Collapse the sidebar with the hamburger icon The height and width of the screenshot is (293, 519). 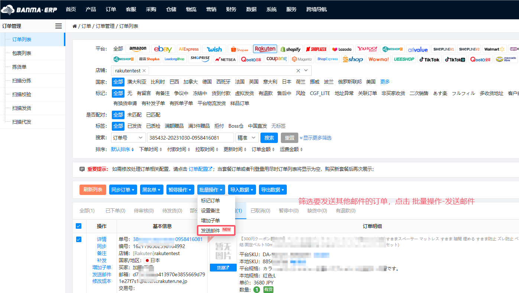pos(58,26)
